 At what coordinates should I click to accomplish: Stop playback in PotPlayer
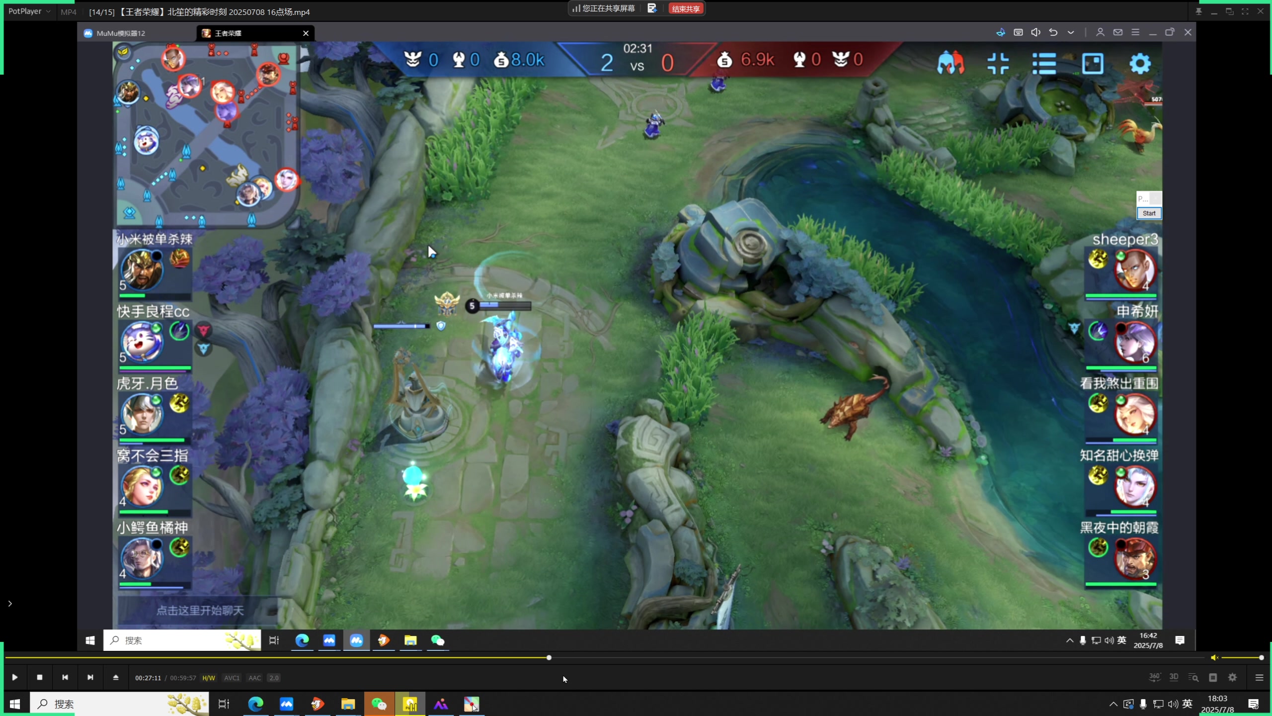(40, 677)
